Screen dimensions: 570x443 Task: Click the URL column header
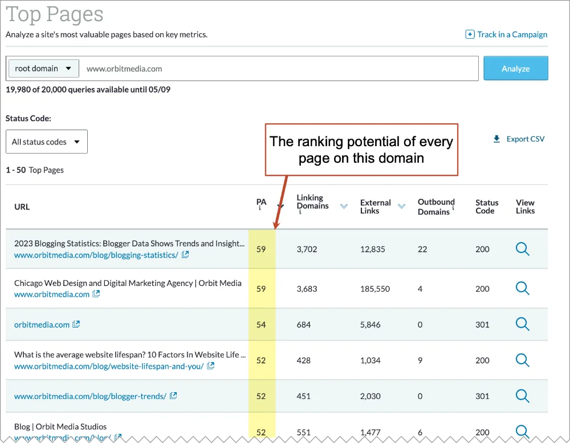pyautogui.click(x=22, y=207)
